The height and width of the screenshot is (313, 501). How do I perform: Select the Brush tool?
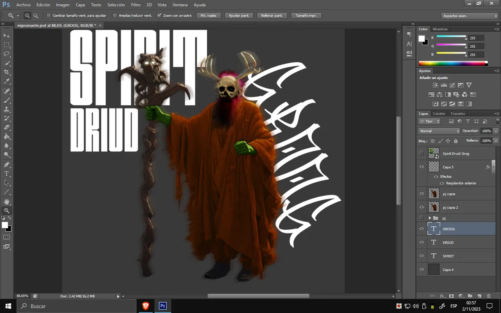coord(7,100)
